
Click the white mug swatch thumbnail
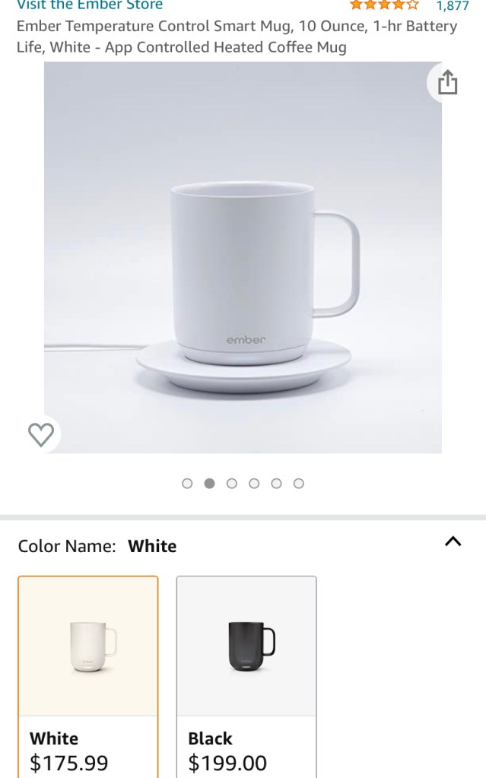point(92,646)
